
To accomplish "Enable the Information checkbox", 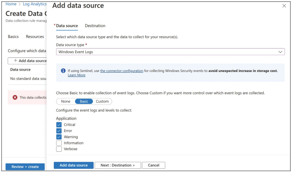I will [x=59, y=143].
